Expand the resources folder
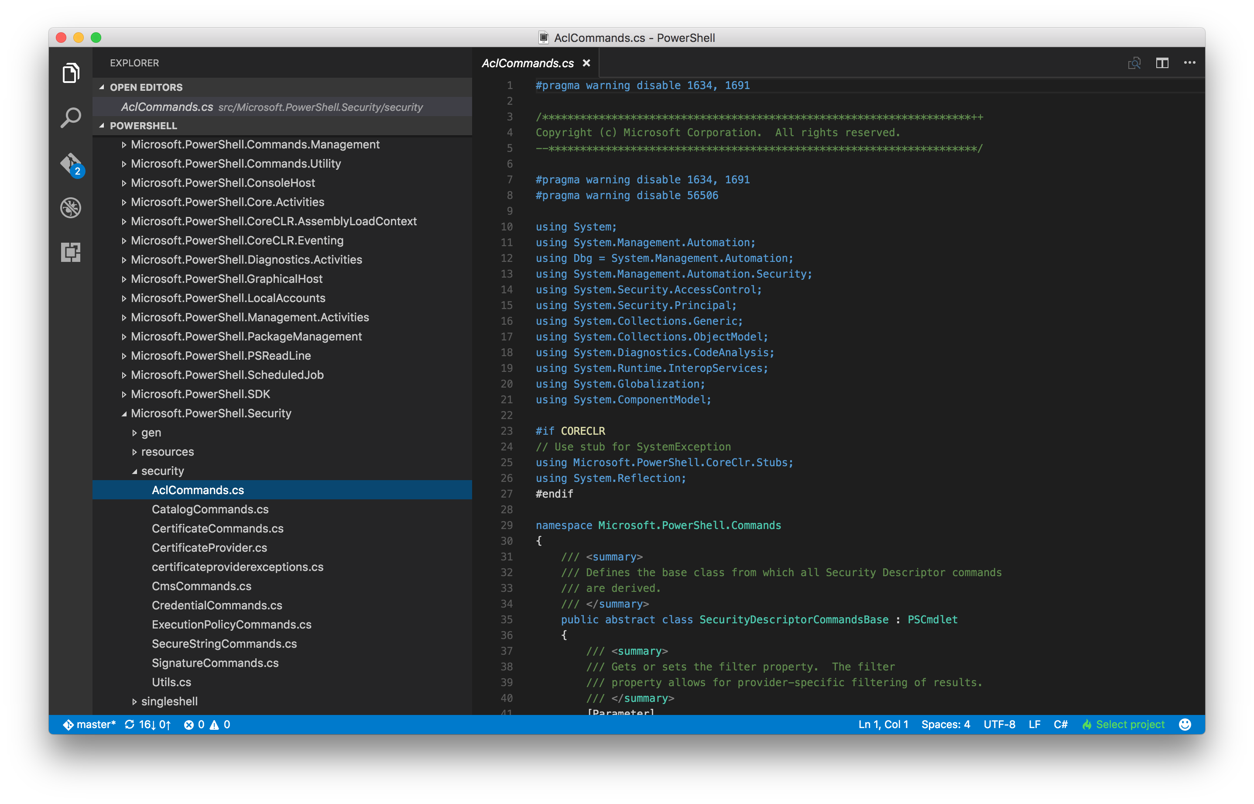This screenshot has width=1254, height=804. tap(282, 452)
